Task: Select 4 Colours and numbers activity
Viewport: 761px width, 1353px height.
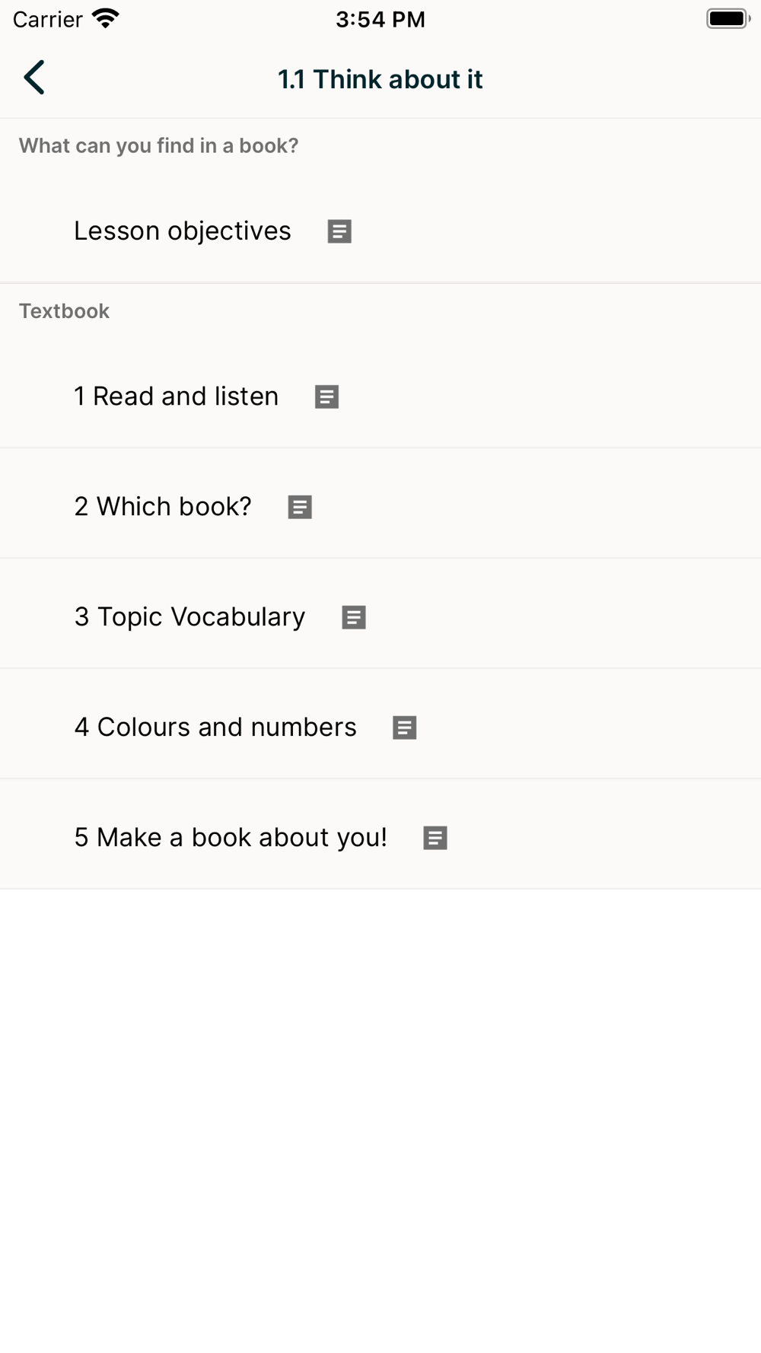Action: (x=215, y=727)
